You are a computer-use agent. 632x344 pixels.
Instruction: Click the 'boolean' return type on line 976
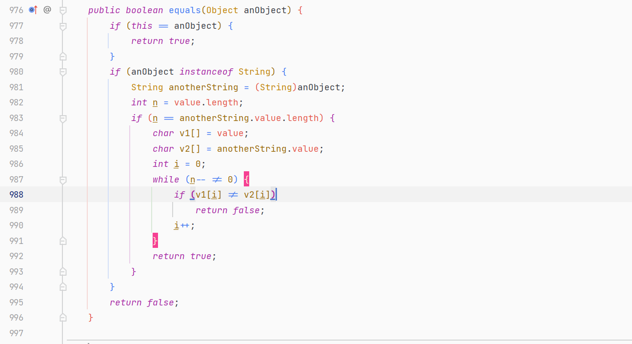[144, 10]
